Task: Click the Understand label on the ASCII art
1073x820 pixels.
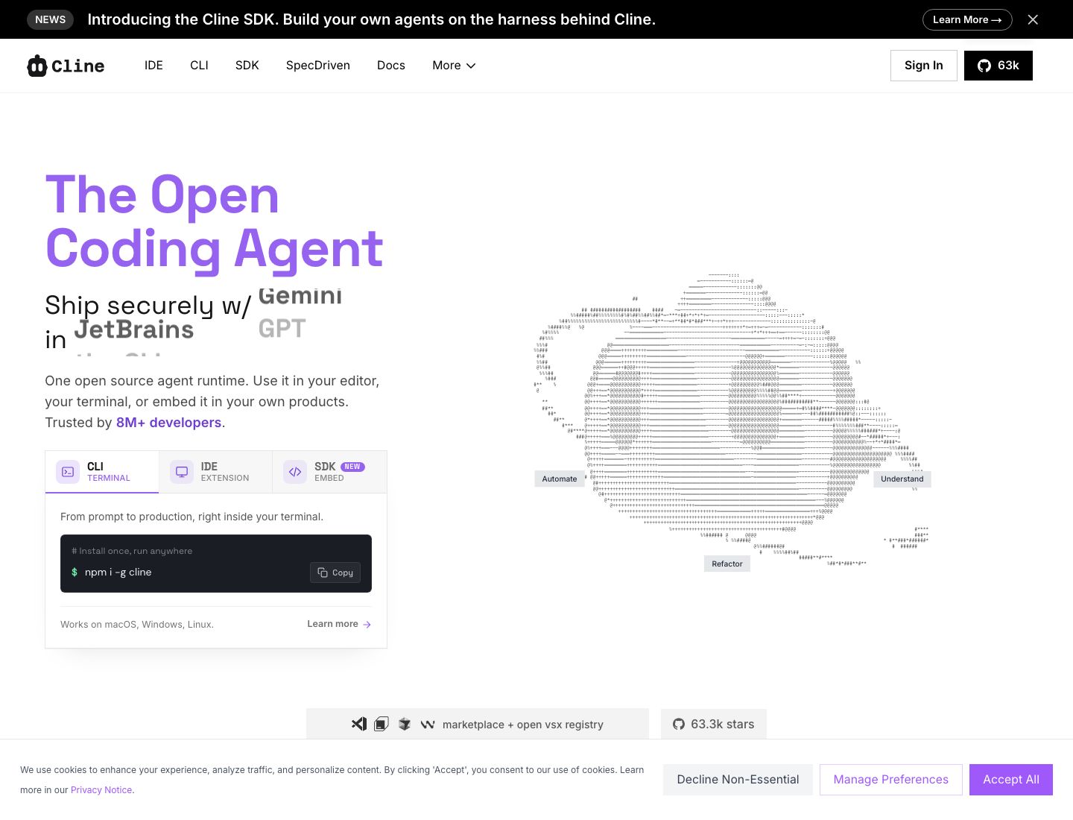Action: click(902, 479)
